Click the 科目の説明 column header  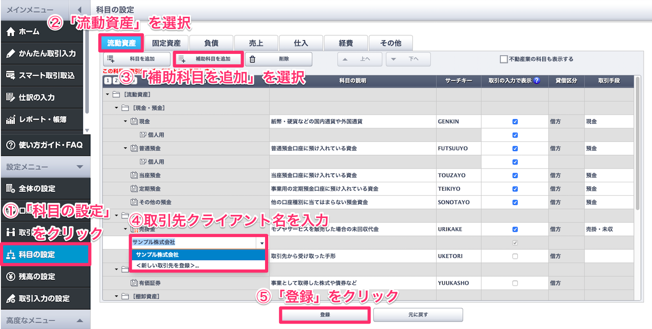coord(353,81)
